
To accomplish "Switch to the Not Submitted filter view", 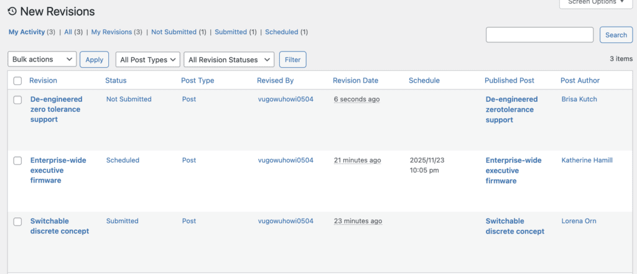I will (x=174, y=32).
